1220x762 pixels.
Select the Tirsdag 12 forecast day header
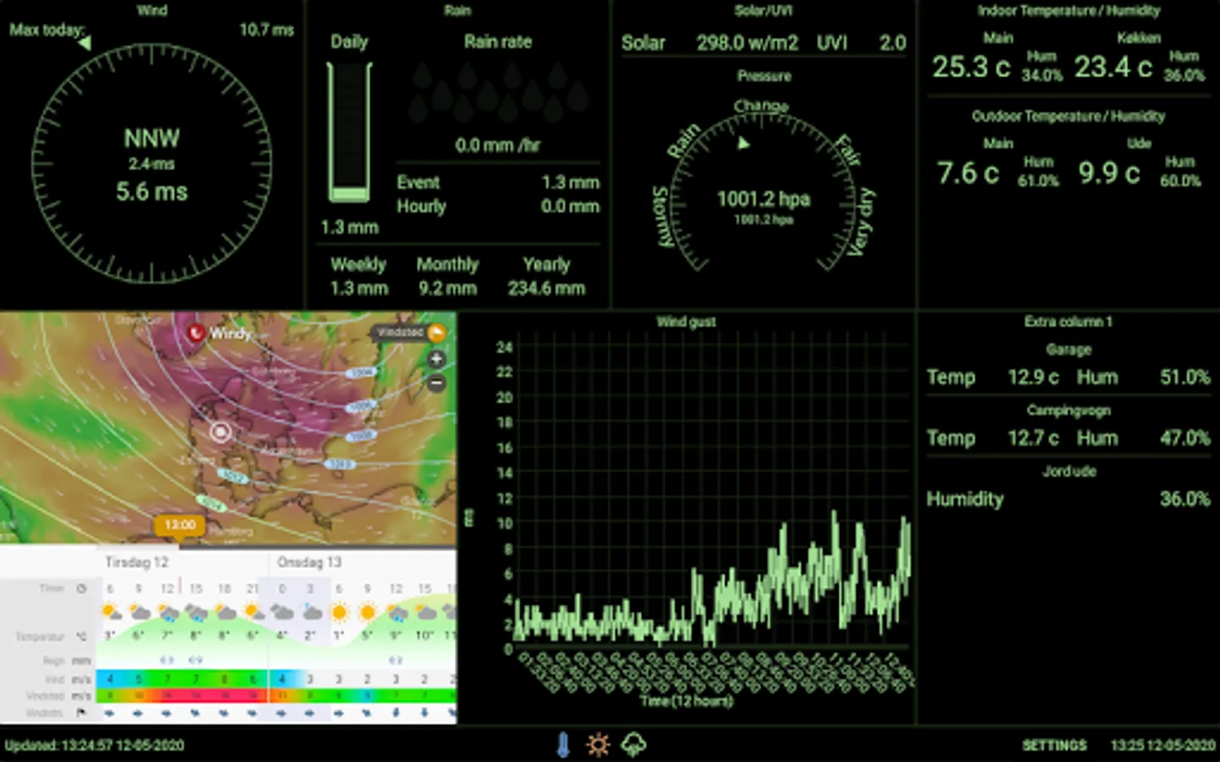(136, 562)
